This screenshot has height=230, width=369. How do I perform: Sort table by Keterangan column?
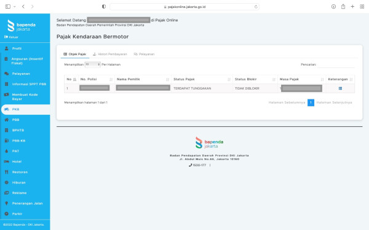(x=340, y=79)
